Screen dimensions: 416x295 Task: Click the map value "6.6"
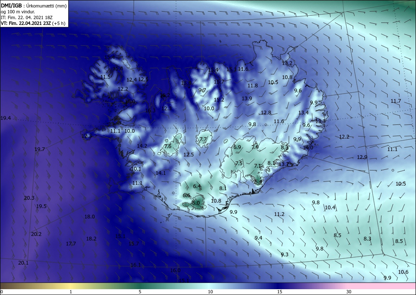[186, 196]
